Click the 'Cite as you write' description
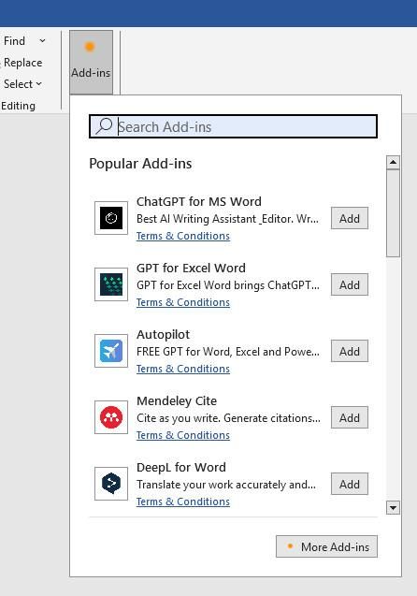Viewport: 417px width, 596px height. click(228, 418)
